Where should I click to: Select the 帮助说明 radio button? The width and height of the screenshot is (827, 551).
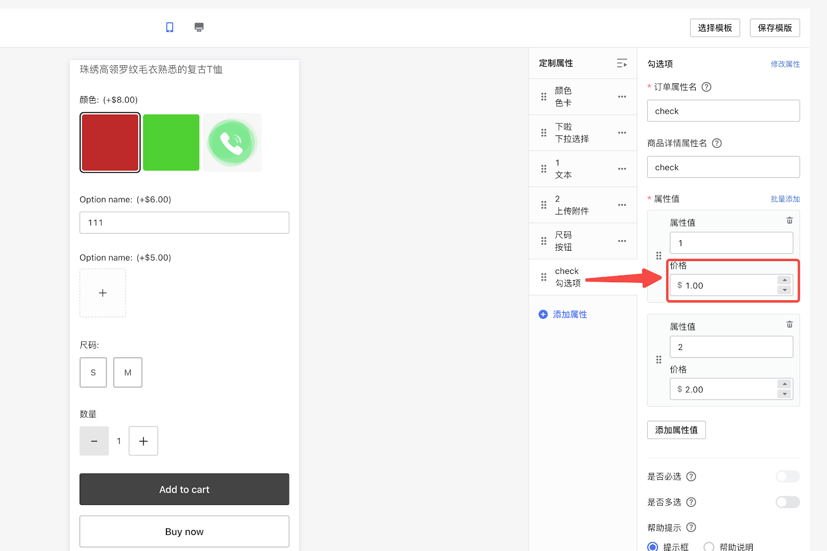[709, 547]
